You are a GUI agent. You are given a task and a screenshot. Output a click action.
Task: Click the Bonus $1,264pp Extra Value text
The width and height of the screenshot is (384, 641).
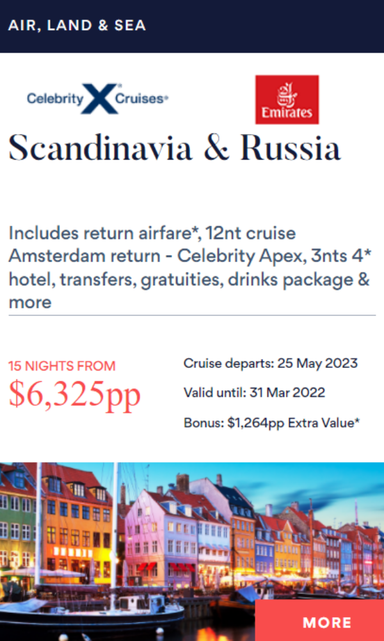coord(272,422)
